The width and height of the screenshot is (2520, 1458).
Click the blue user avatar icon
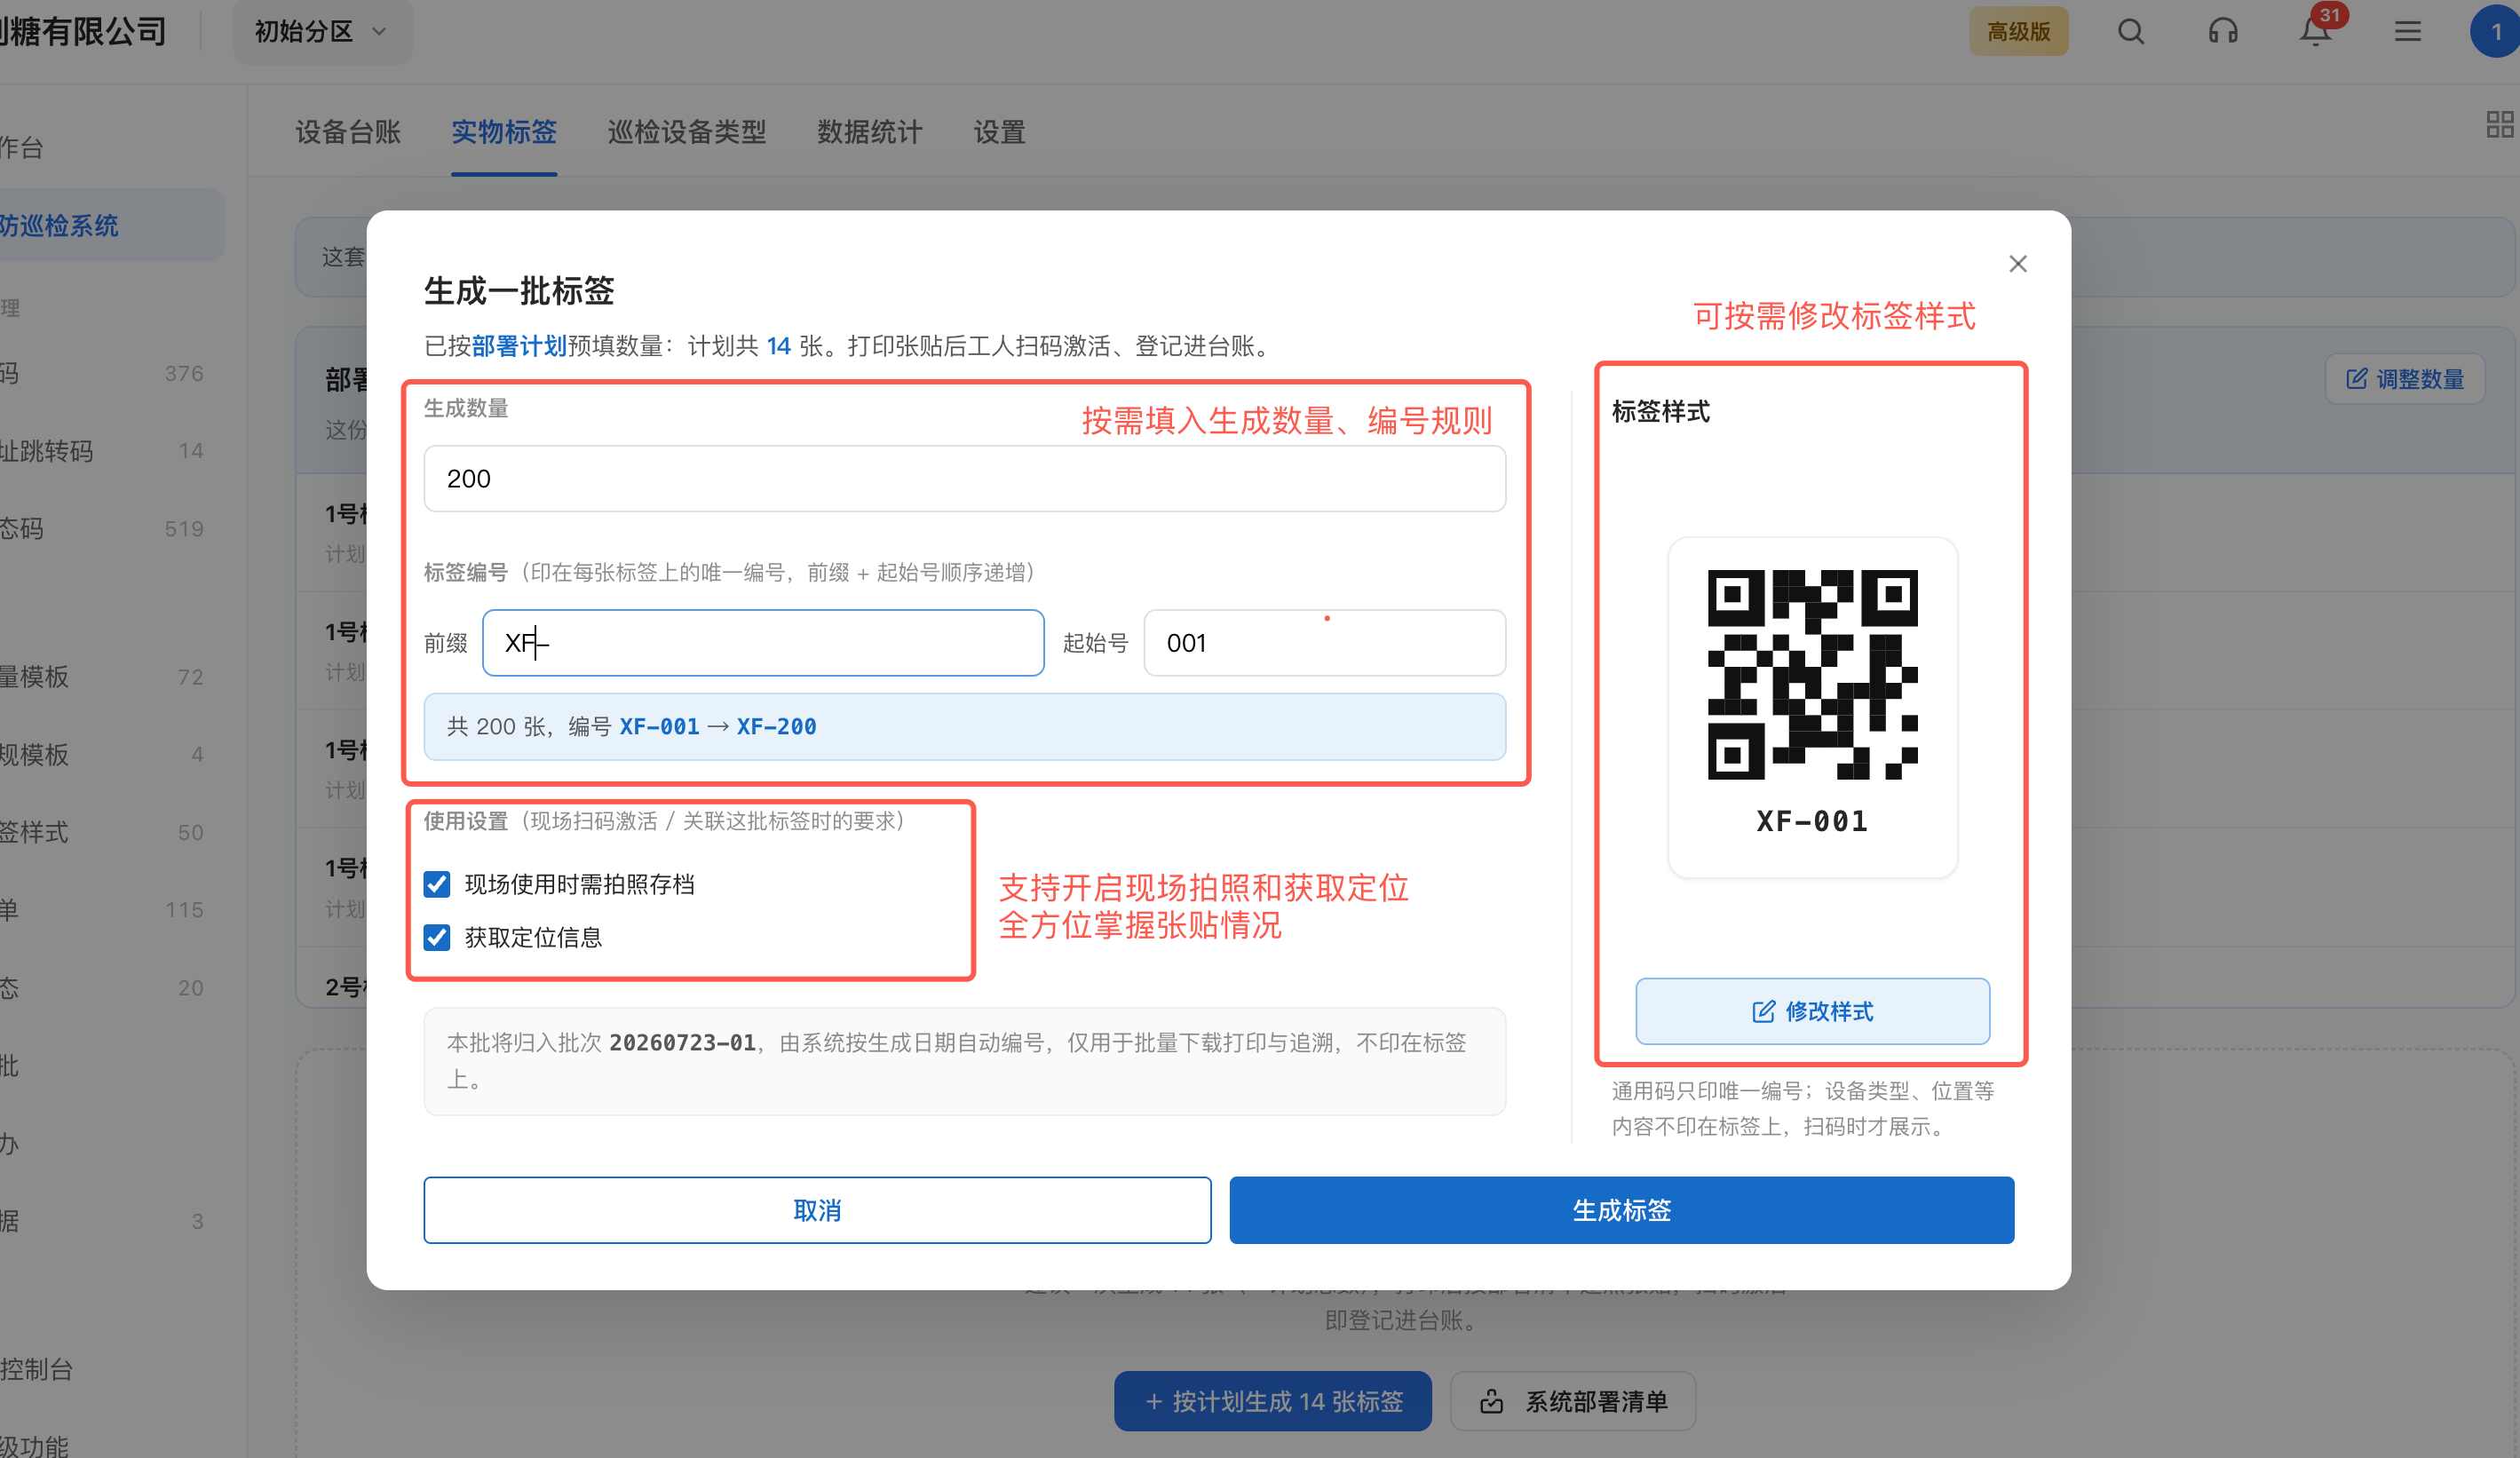2496,32
